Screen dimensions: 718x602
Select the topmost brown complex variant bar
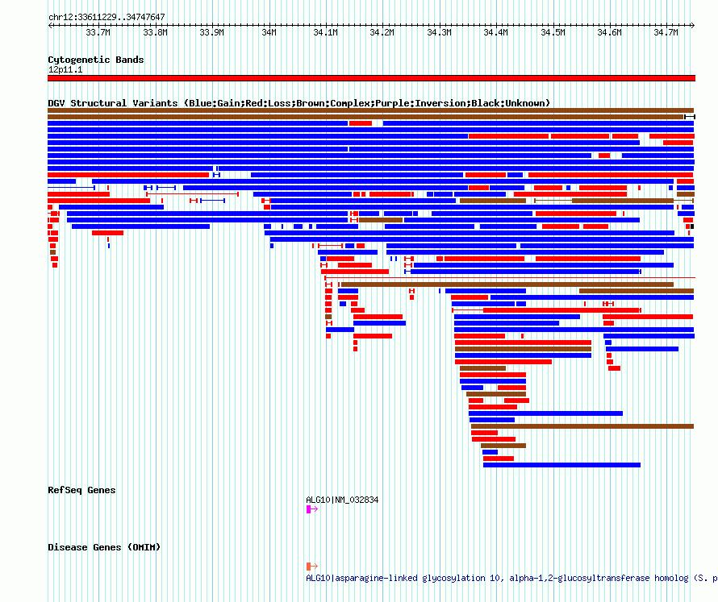370,110
